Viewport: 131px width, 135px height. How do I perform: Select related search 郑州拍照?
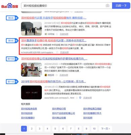(x=88, y=118)
